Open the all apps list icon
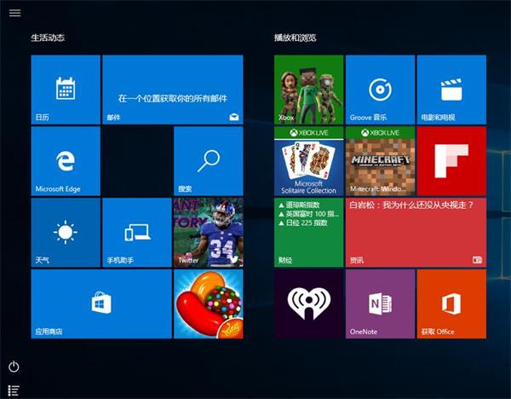511x399 pixels. (x=14, y=390)
